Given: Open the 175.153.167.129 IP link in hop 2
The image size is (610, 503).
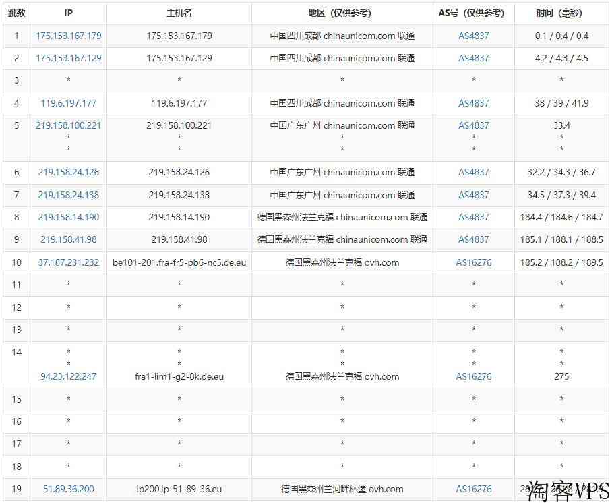Looking at the screenshot, I should click(x=69, y=58).
